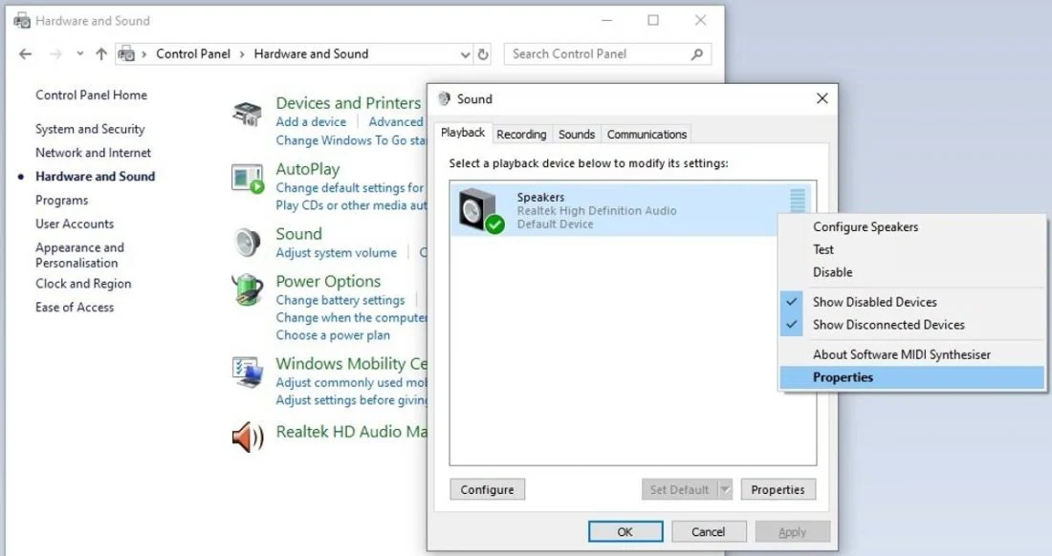Switch to the Playback tab
This screenshot has width=1052, height=556.
point(463,133)
